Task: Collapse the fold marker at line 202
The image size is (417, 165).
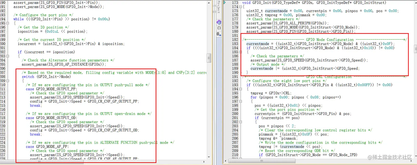Action: pyautogui.click(x=240, y=122)
